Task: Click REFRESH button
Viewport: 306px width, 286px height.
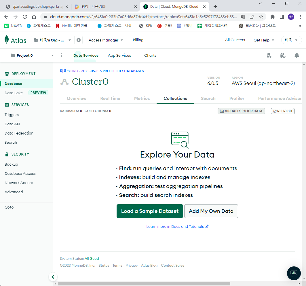Action: [x=283, y=111]
